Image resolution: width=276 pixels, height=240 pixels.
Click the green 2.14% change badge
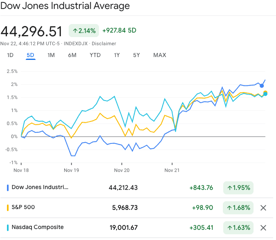pos(84,31)
